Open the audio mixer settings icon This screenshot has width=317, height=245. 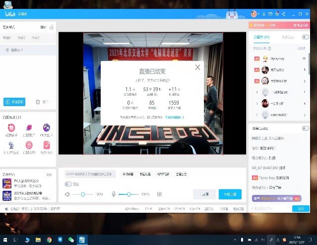(159, 194)
